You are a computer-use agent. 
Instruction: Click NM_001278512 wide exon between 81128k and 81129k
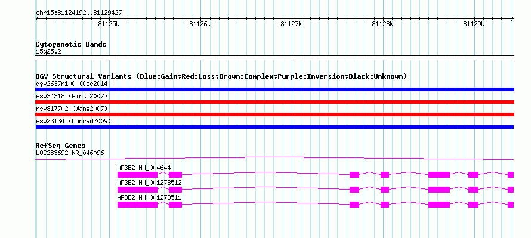point(439,190)
